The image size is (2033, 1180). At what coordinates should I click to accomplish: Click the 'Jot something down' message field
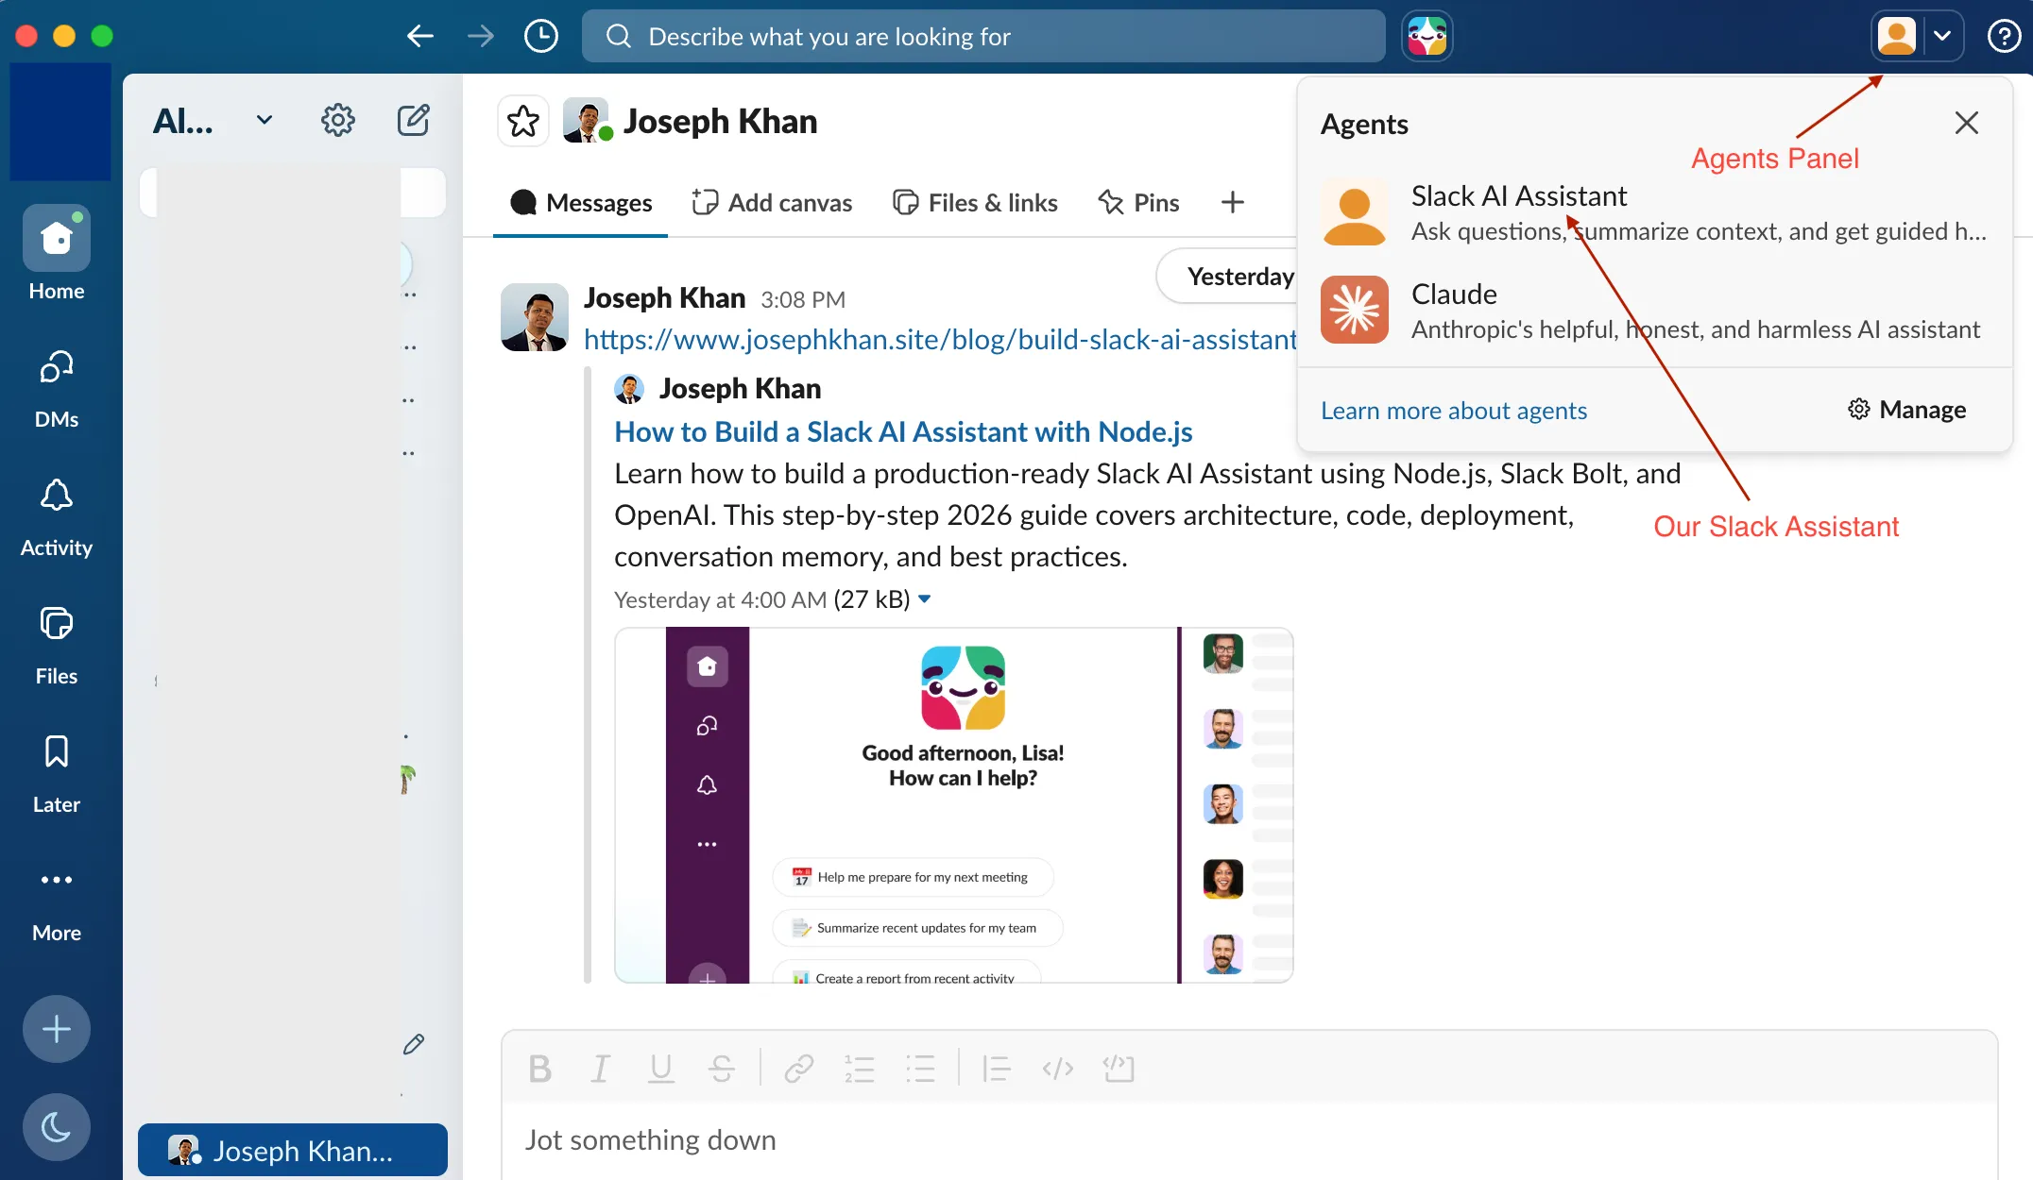tap(1249, 1140)
